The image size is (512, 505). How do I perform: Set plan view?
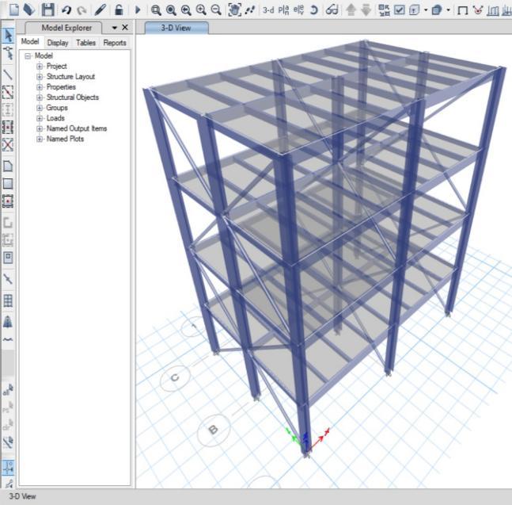[283, 10]
